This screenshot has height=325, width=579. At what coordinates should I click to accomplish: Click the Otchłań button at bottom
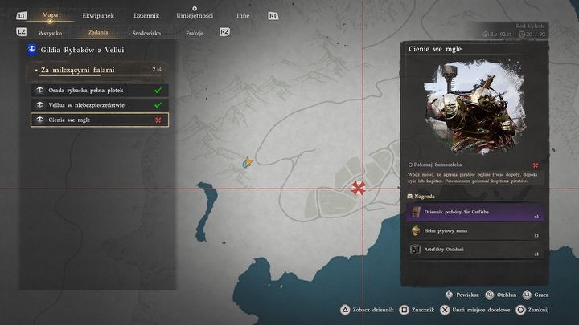(x=501, y=295)
